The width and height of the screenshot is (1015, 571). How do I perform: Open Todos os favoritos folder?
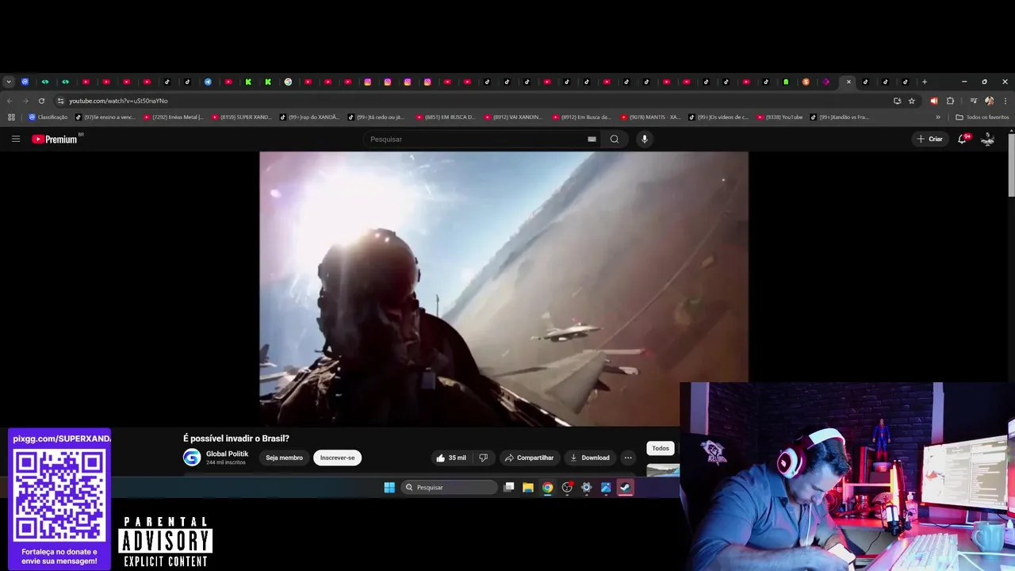(982, 117)
